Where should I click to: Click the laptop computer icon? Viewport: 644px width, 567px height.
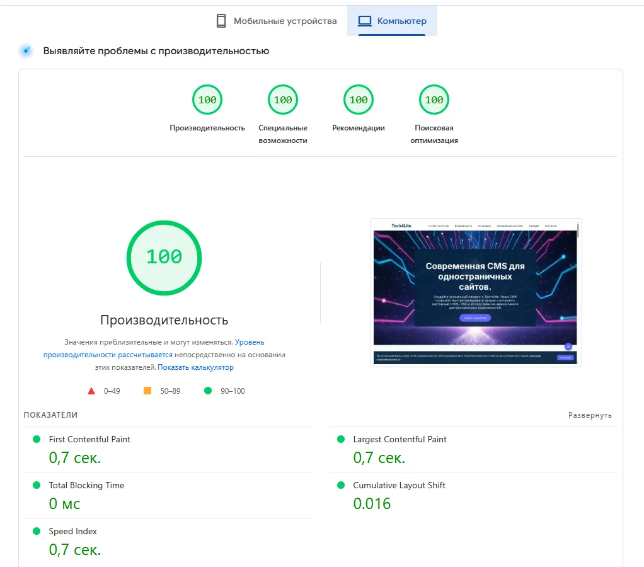click(364, 21)
